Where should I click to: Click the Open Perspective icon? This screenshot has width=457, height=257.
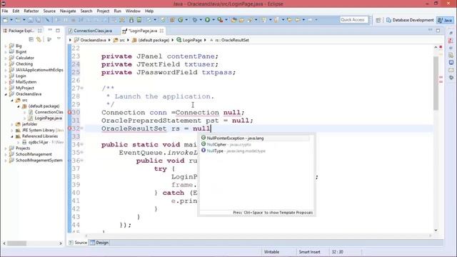(x=378, y=20)
